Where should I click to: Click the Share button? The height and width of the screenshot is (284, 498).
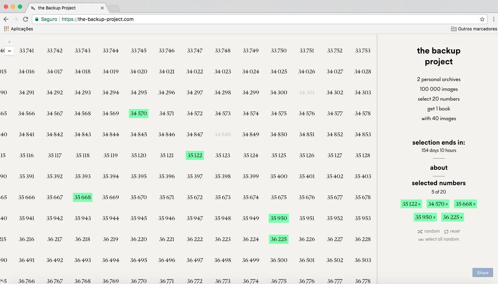pyautogui.click(x=483, y=273)
